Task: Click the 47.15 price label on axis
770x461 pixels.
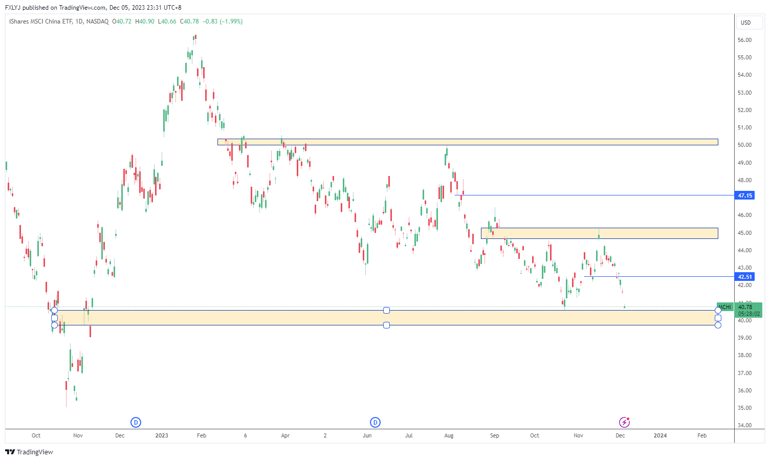Action: pyautogui.click(x=745, y=195)
